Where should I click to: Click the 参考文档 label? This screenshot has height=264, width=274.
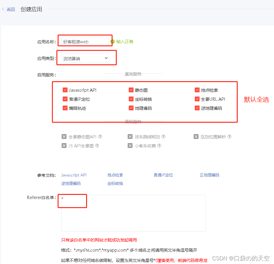tap(47, 175)
